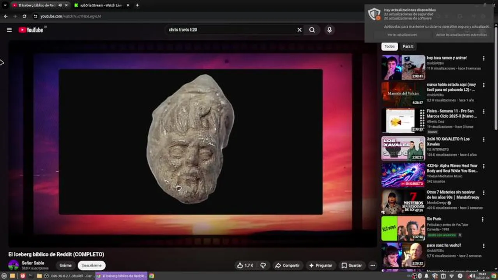Click the 'Alberto Cruz' channel name
Screen dimensions: 498x280
[x=435, y=122]
